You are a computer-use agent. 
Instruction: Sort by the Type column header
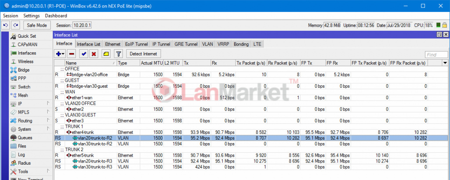pyautogui.click(x=128, y=63)
